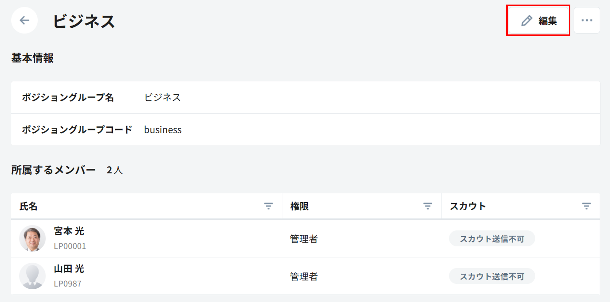Open the 権限 column filter
610x302 pixels.
427,206
